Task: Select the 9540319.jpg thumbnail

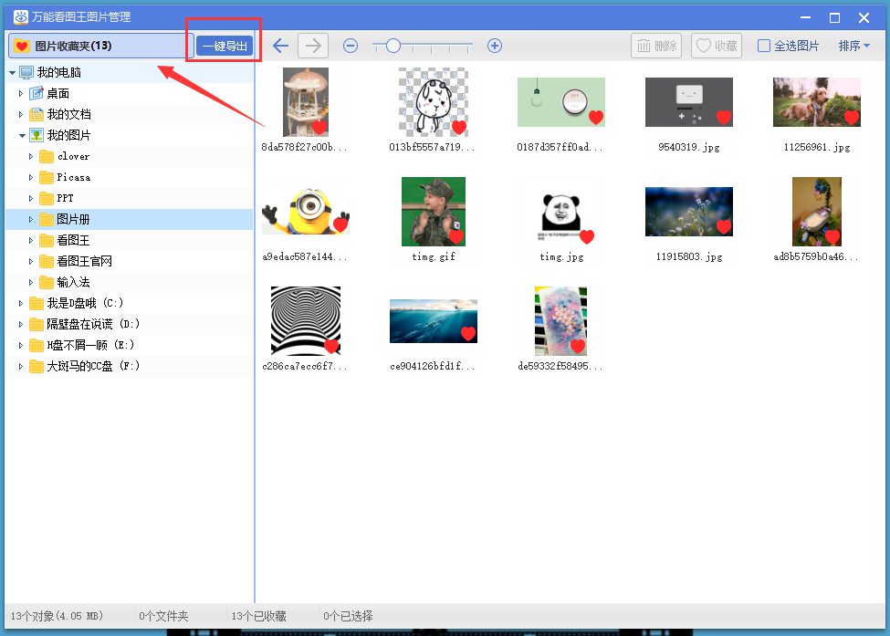Action: (688, 102)
